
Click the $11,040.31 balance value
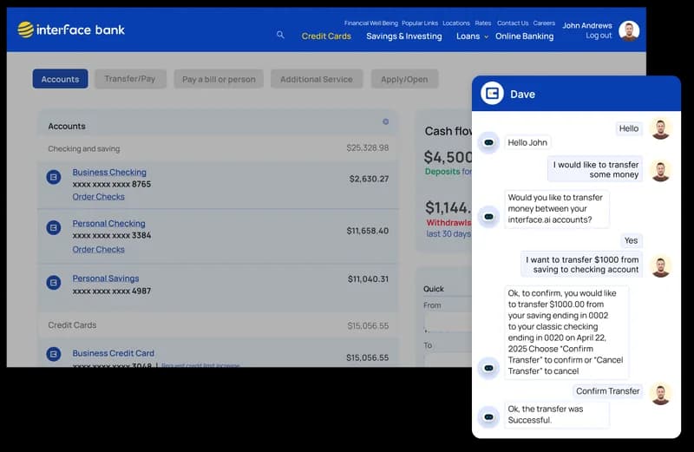[x=368, y=278]
